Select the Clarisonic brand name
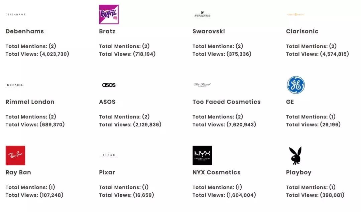The image size is (361, 212). tap(302, 31)
